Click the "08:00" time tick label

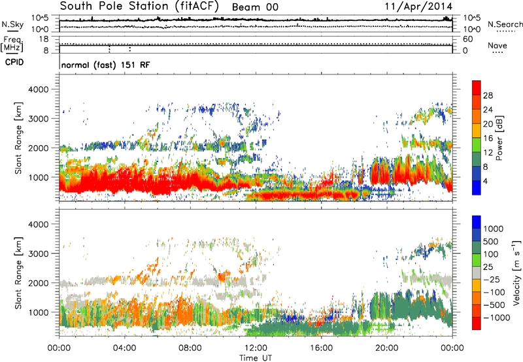coord(190,348)
